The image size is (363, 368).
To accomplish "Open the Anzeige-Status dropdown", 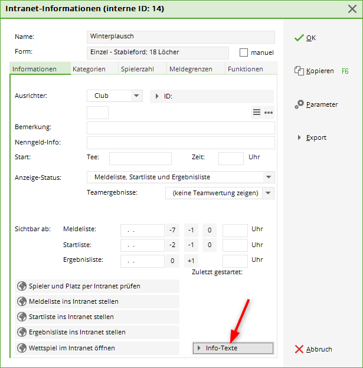I will (269, 177).
